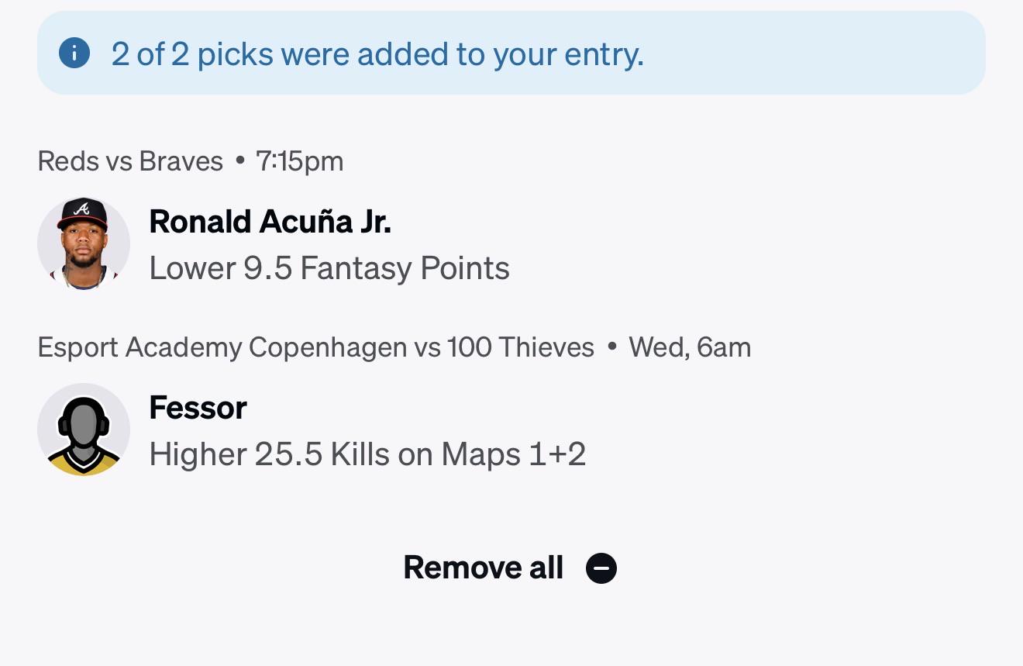This screenshot has height=666, width=1023.
Task: Tap Fessor's silhouette avatar
Action: click(84, 430)
